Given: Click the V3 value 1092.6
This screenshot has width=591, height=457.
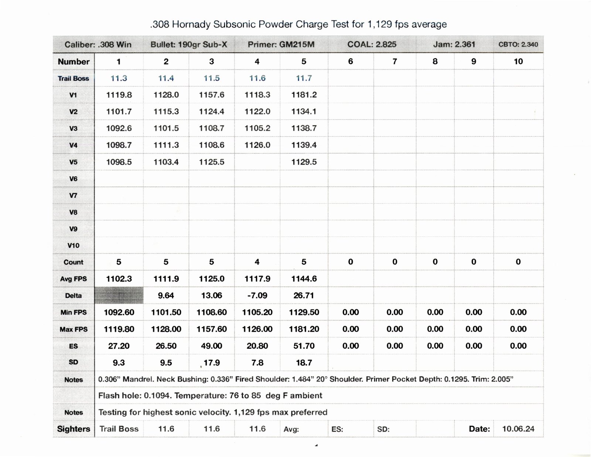Looking at the screenshot, I should (119, 128).
